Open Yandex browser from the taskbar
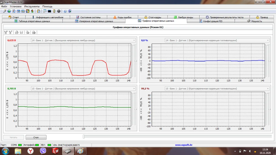 30,151
